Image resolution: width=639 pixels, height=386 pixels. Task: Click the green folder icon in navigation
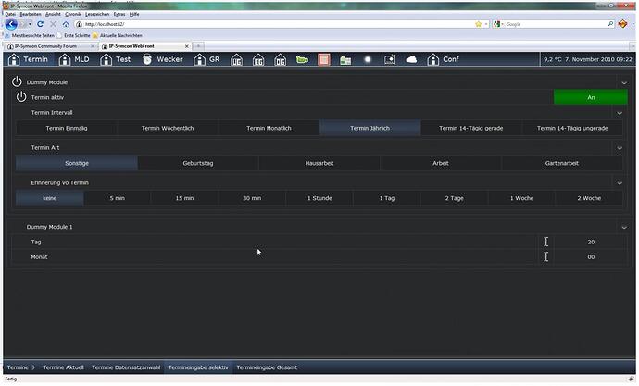[345, 60]
